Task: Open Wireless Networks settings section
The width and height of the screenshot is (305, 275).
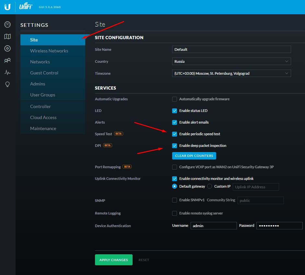Action: pos(49,51)
